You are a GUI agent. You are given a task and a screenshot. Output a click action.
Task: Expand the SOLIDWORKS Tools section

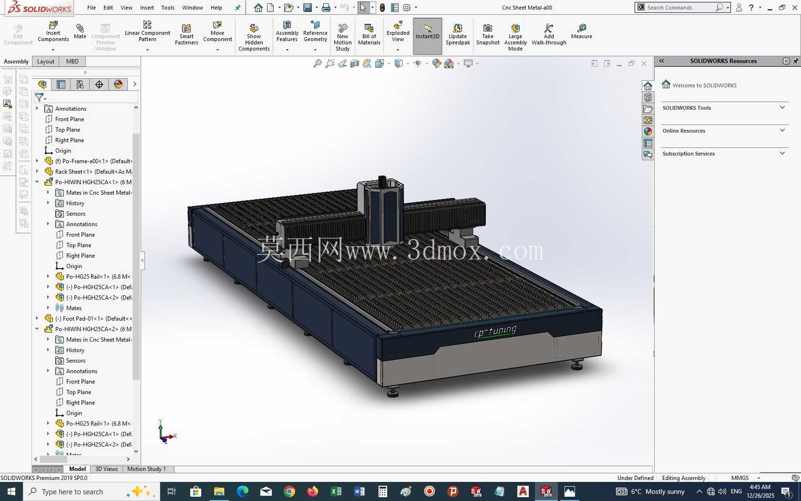[x=782, y=107]
